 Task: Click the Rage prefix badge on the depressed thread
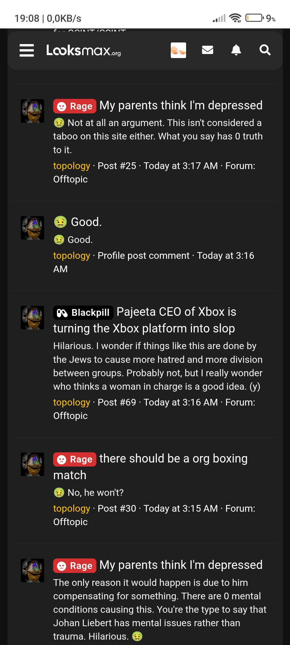click(74, 106)
